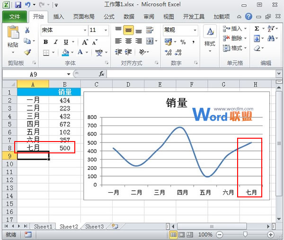This screenshot has width=284, height=240.
Task: Click the increase indent icon
Action: click(x=128, y=52)
